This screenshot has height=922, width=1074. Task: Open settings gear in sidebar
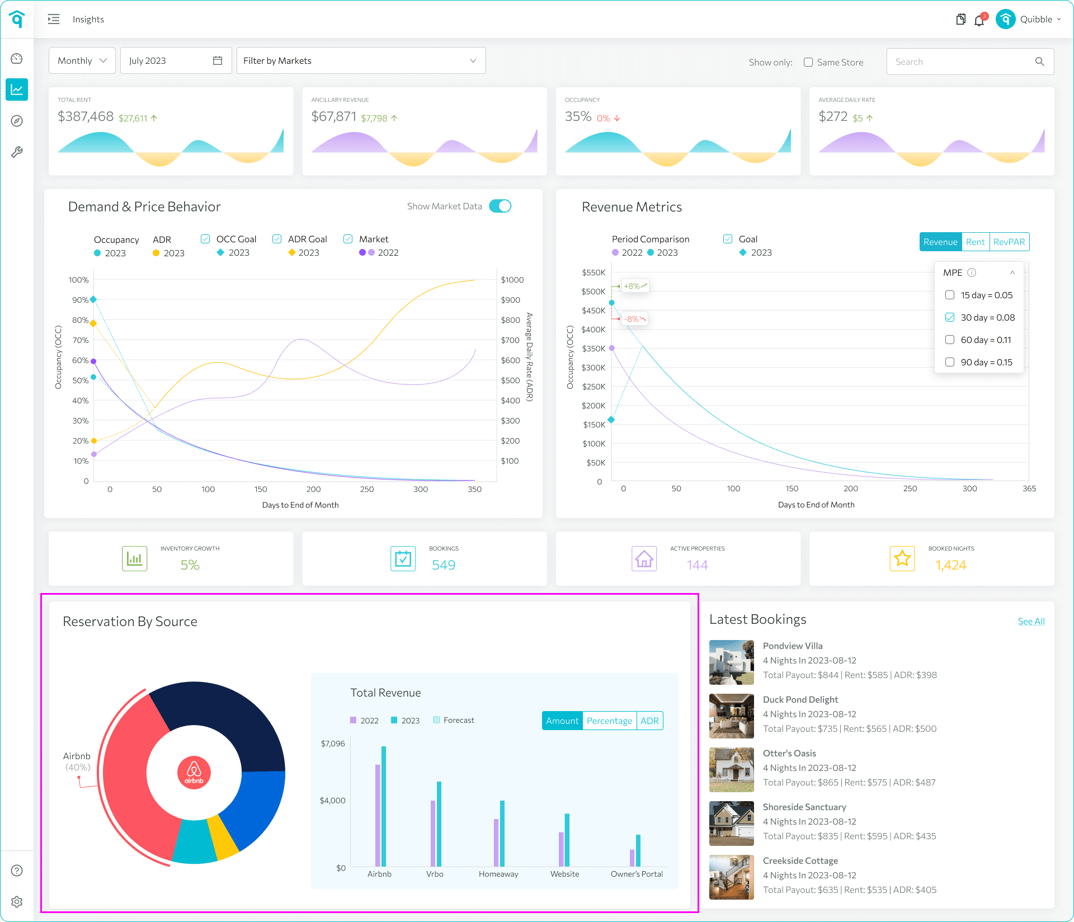pos(17,902)
